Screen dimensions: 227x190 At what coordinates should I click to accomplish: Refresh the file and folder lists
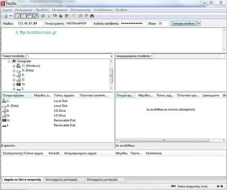tap(43, 16)
